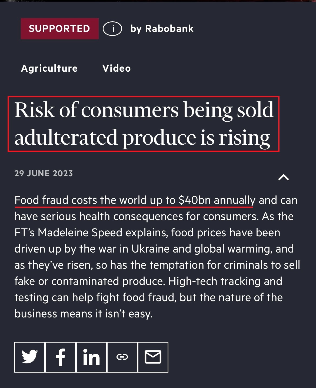Click 'by Rabobank' sponsor text
The height and width of the screenshot is (388, 316).
pyautogui.click(x=162, y=28)
